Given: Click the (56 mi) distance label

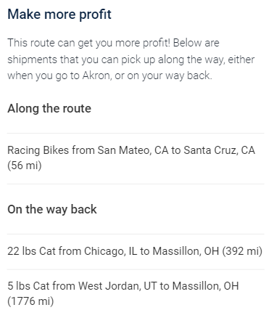Looking at the screenshot, I should [x=25, y=166].
